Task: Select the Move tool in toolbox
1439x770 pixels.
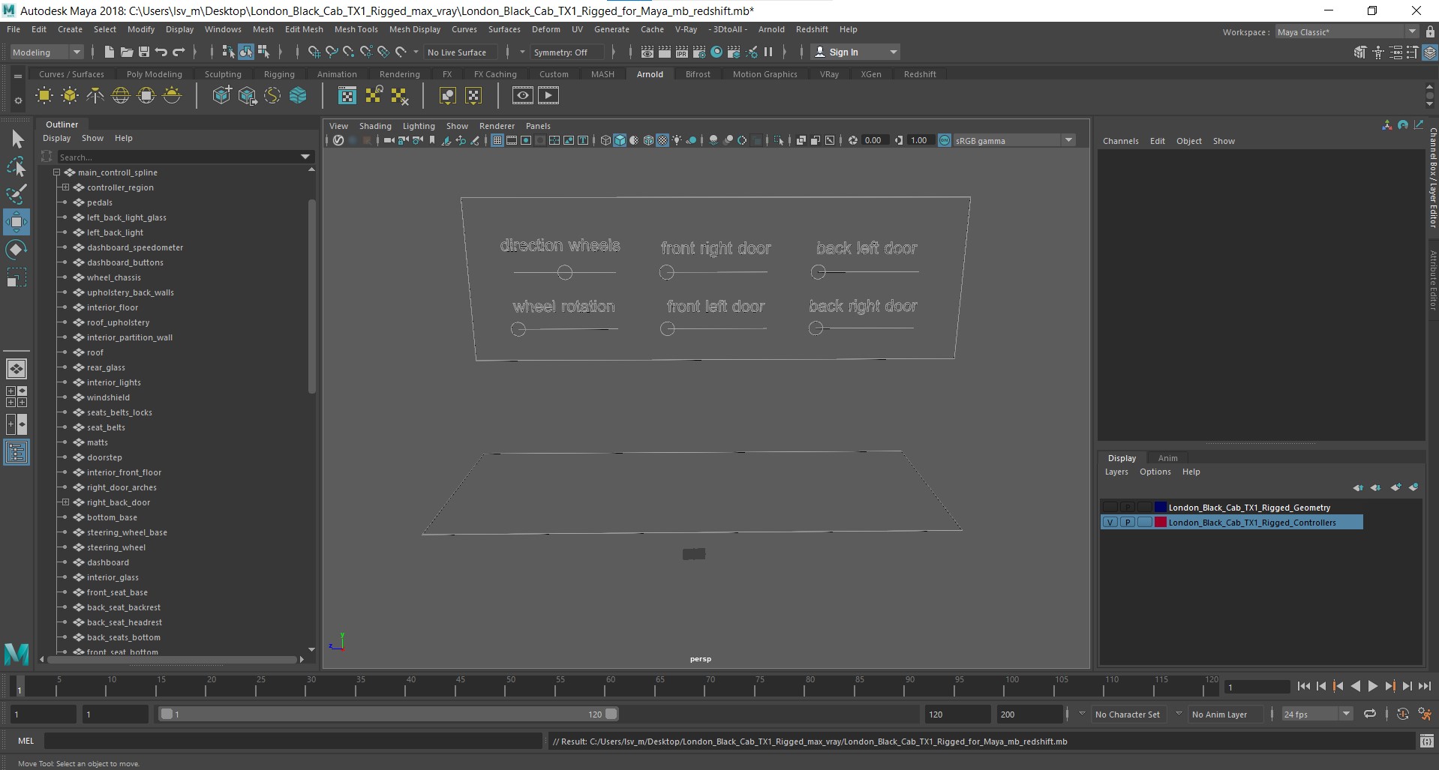Action: pyautogui.click(x=16, y=222)
